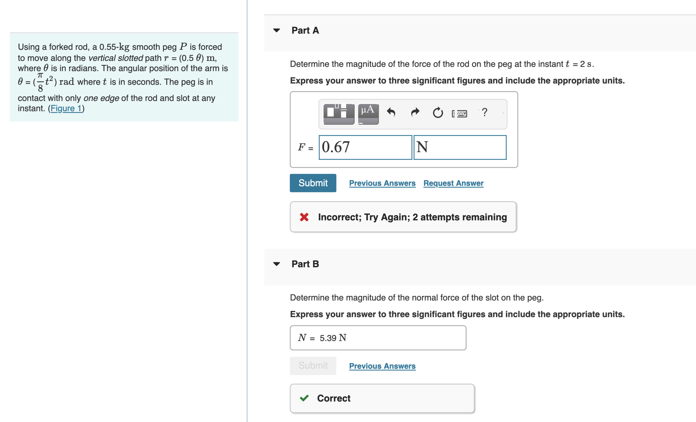Open Part A Previous Answers link
696x422 pixels.
pyautogui.click(x=382, y=183)
